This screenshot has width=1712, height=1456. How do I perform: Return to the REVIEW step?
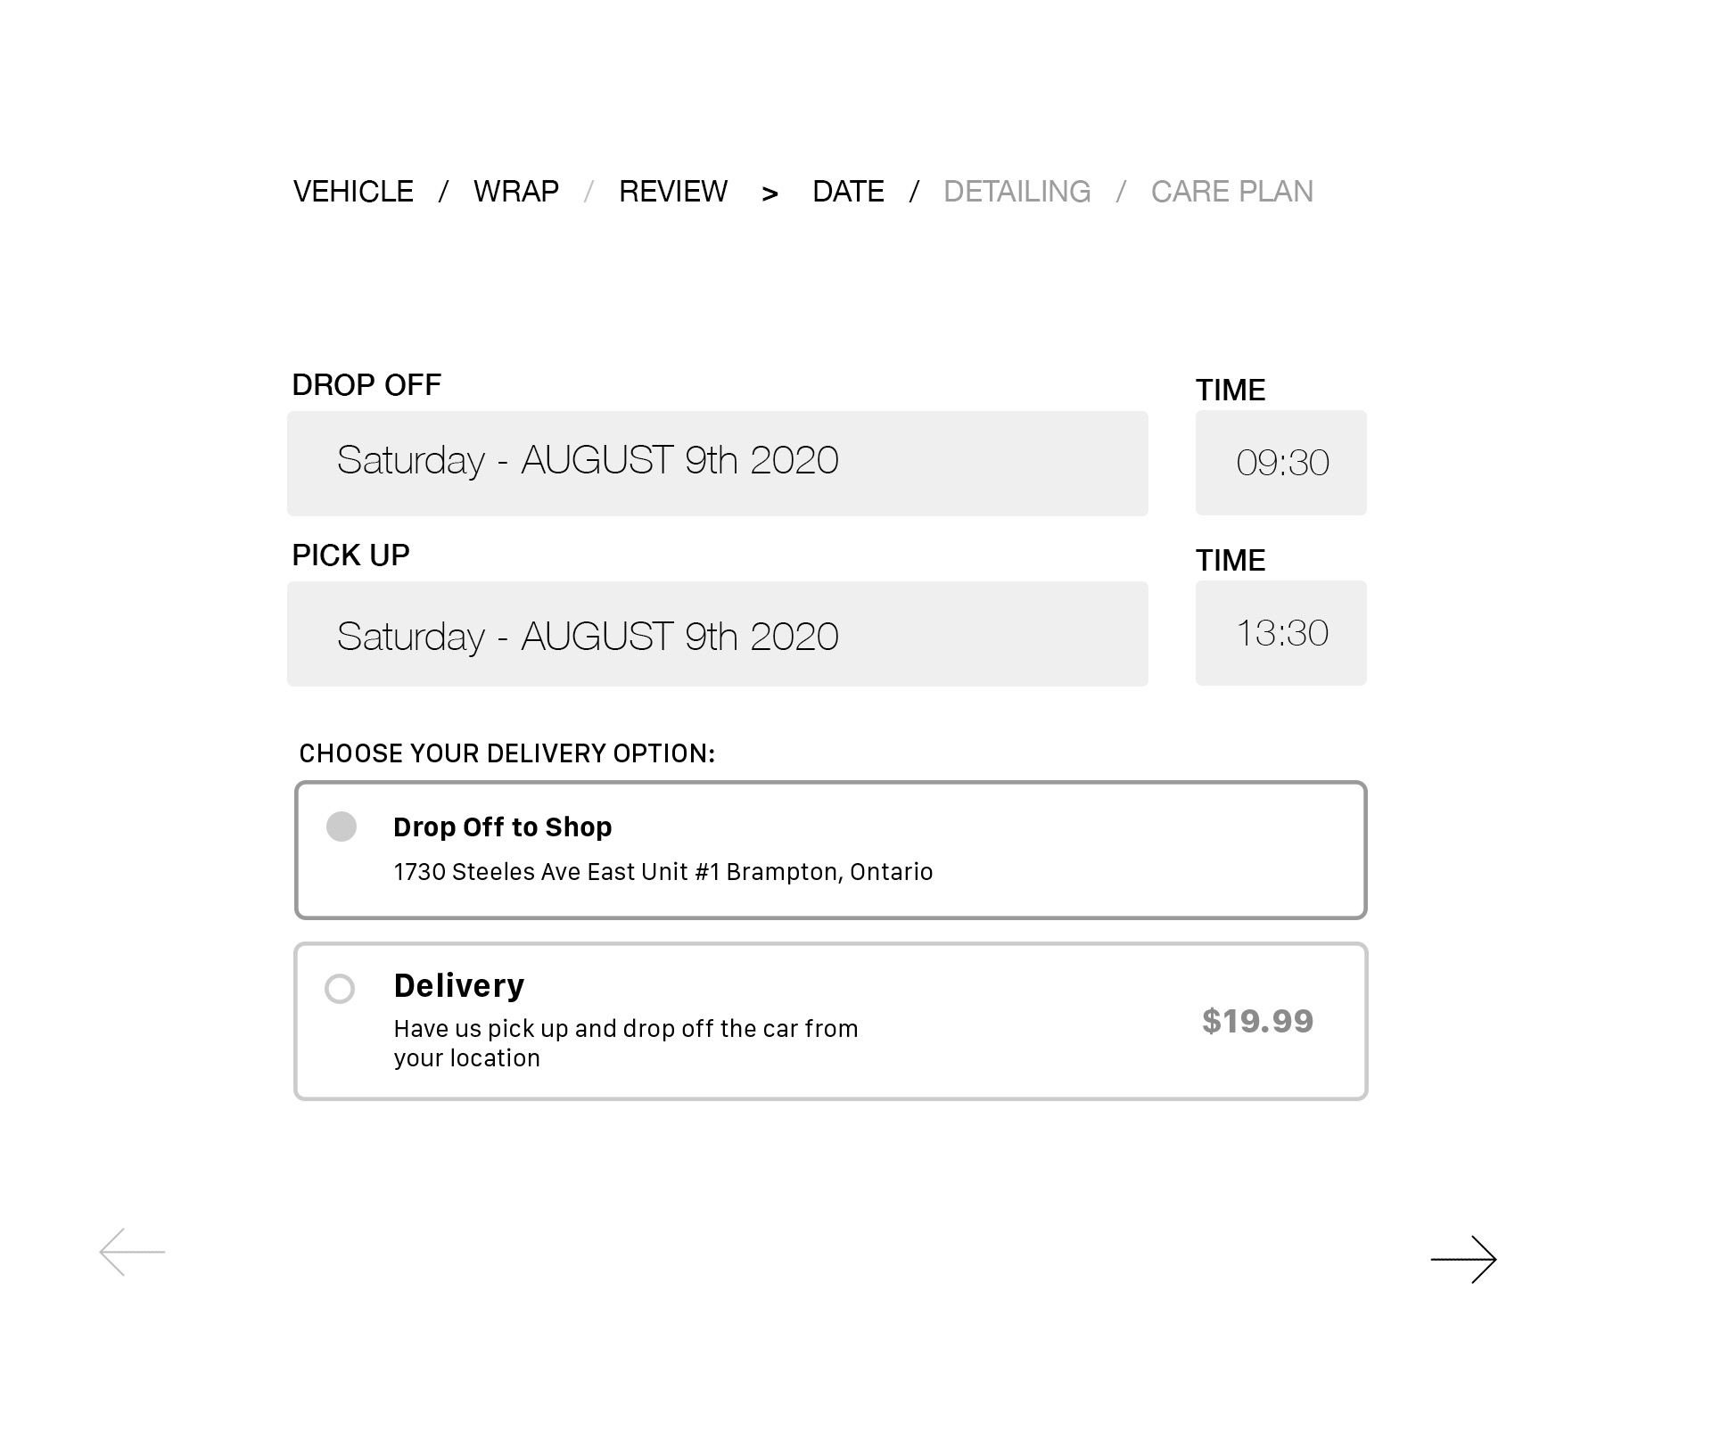tap(673, 192)
